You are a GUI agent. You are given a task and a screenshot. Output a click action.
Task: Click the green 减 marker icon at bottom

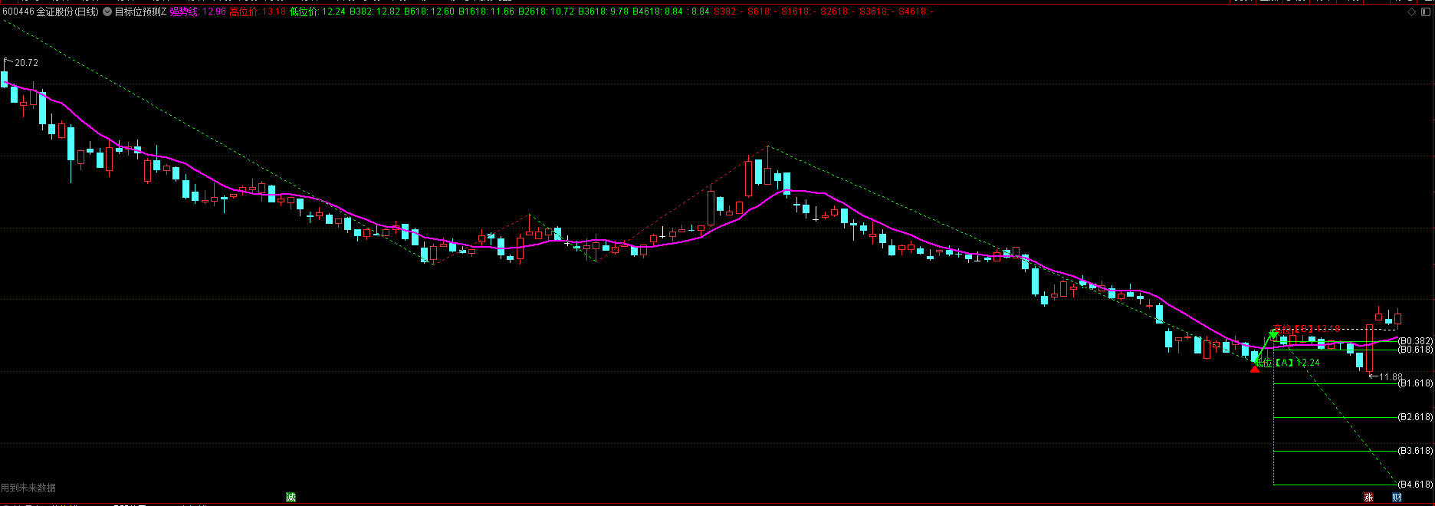(x=291, y=498)
